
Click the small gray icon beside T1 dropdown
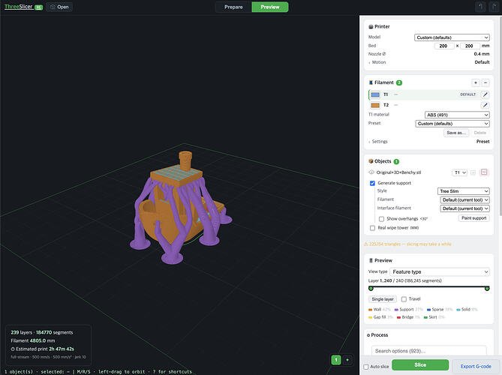473,172
